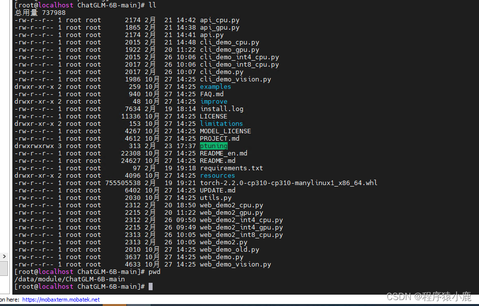Select the web_demo.py filename
Image resolution: width=479 pixels, height=306 pixels.
tap(222, 257)
